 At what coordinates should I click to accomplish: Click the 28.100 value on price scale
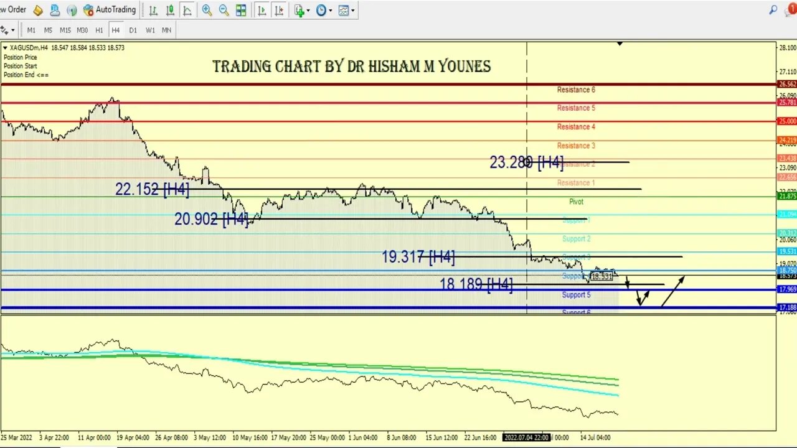click(x=787, y=48)
